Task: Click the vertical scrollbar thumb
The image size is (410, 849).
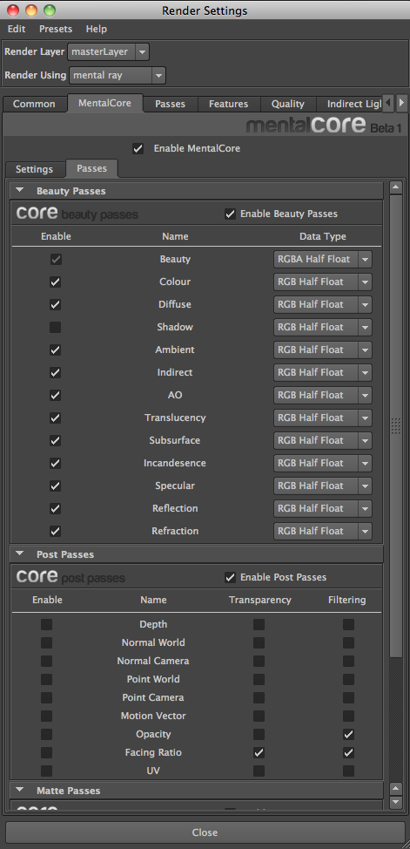Action: [x=396, y=426]
